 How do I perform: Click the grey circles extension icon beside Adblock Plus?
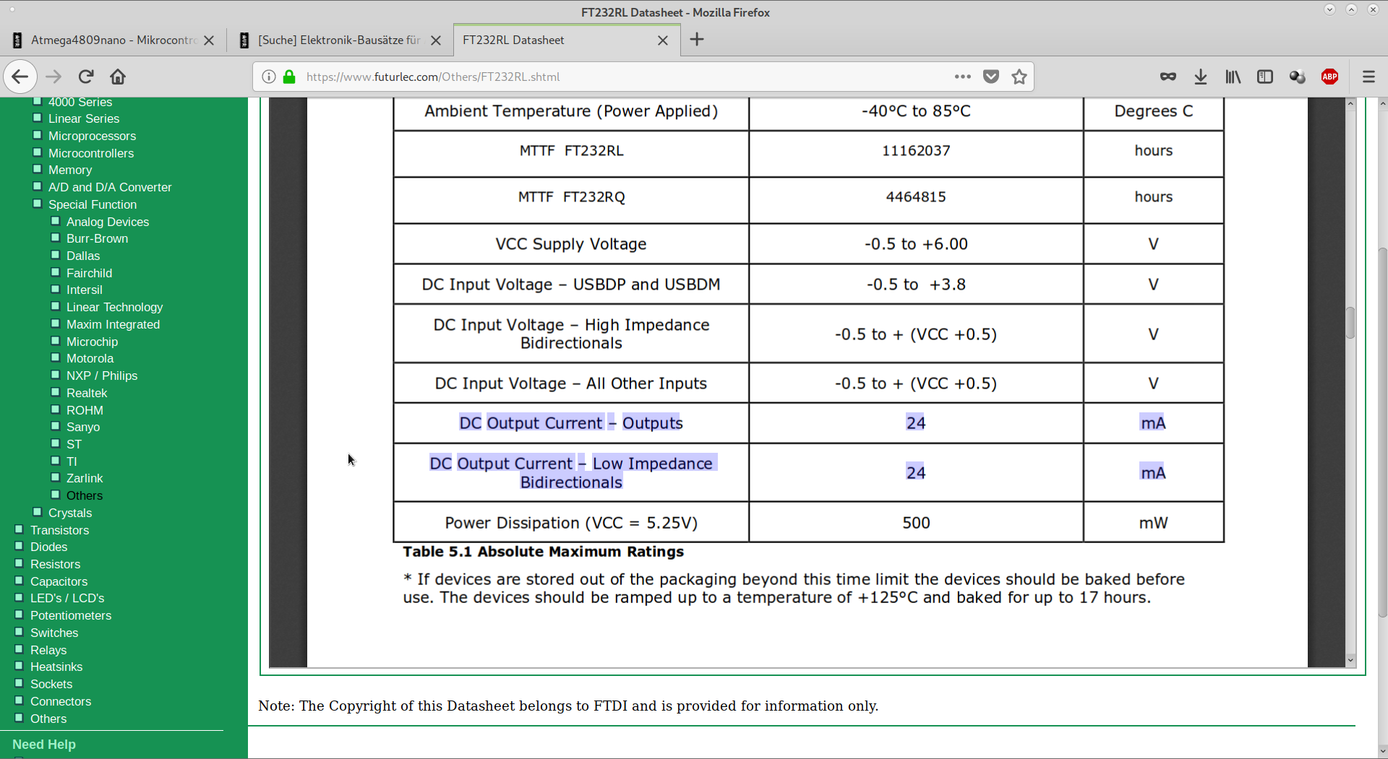[x=1298, y=77]
